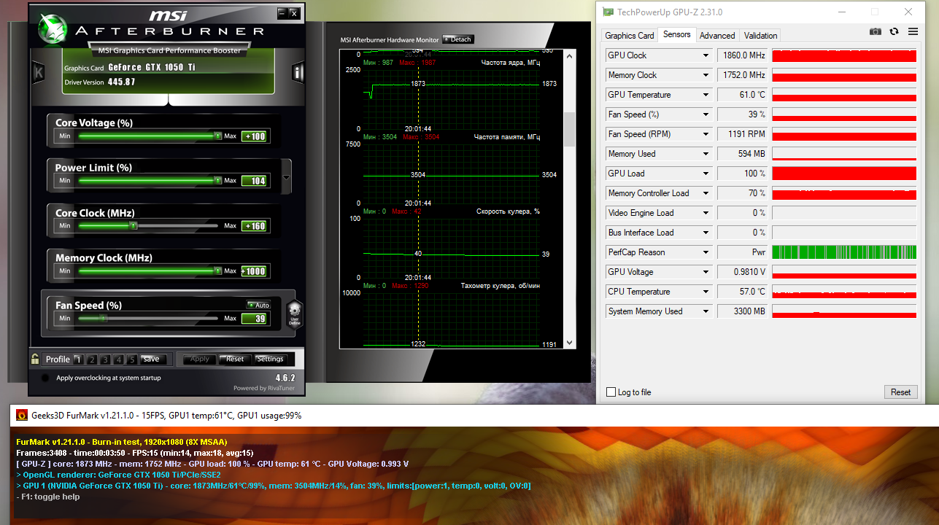Viewport: 939px width, 525px height.
Task: Open the Memory Controller Load dropdown
Action: pos(706,193)
